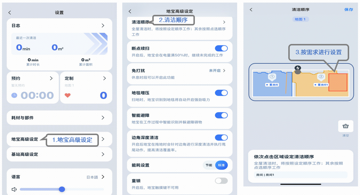Open the 基站高级设定 menu item

(59, 154)
